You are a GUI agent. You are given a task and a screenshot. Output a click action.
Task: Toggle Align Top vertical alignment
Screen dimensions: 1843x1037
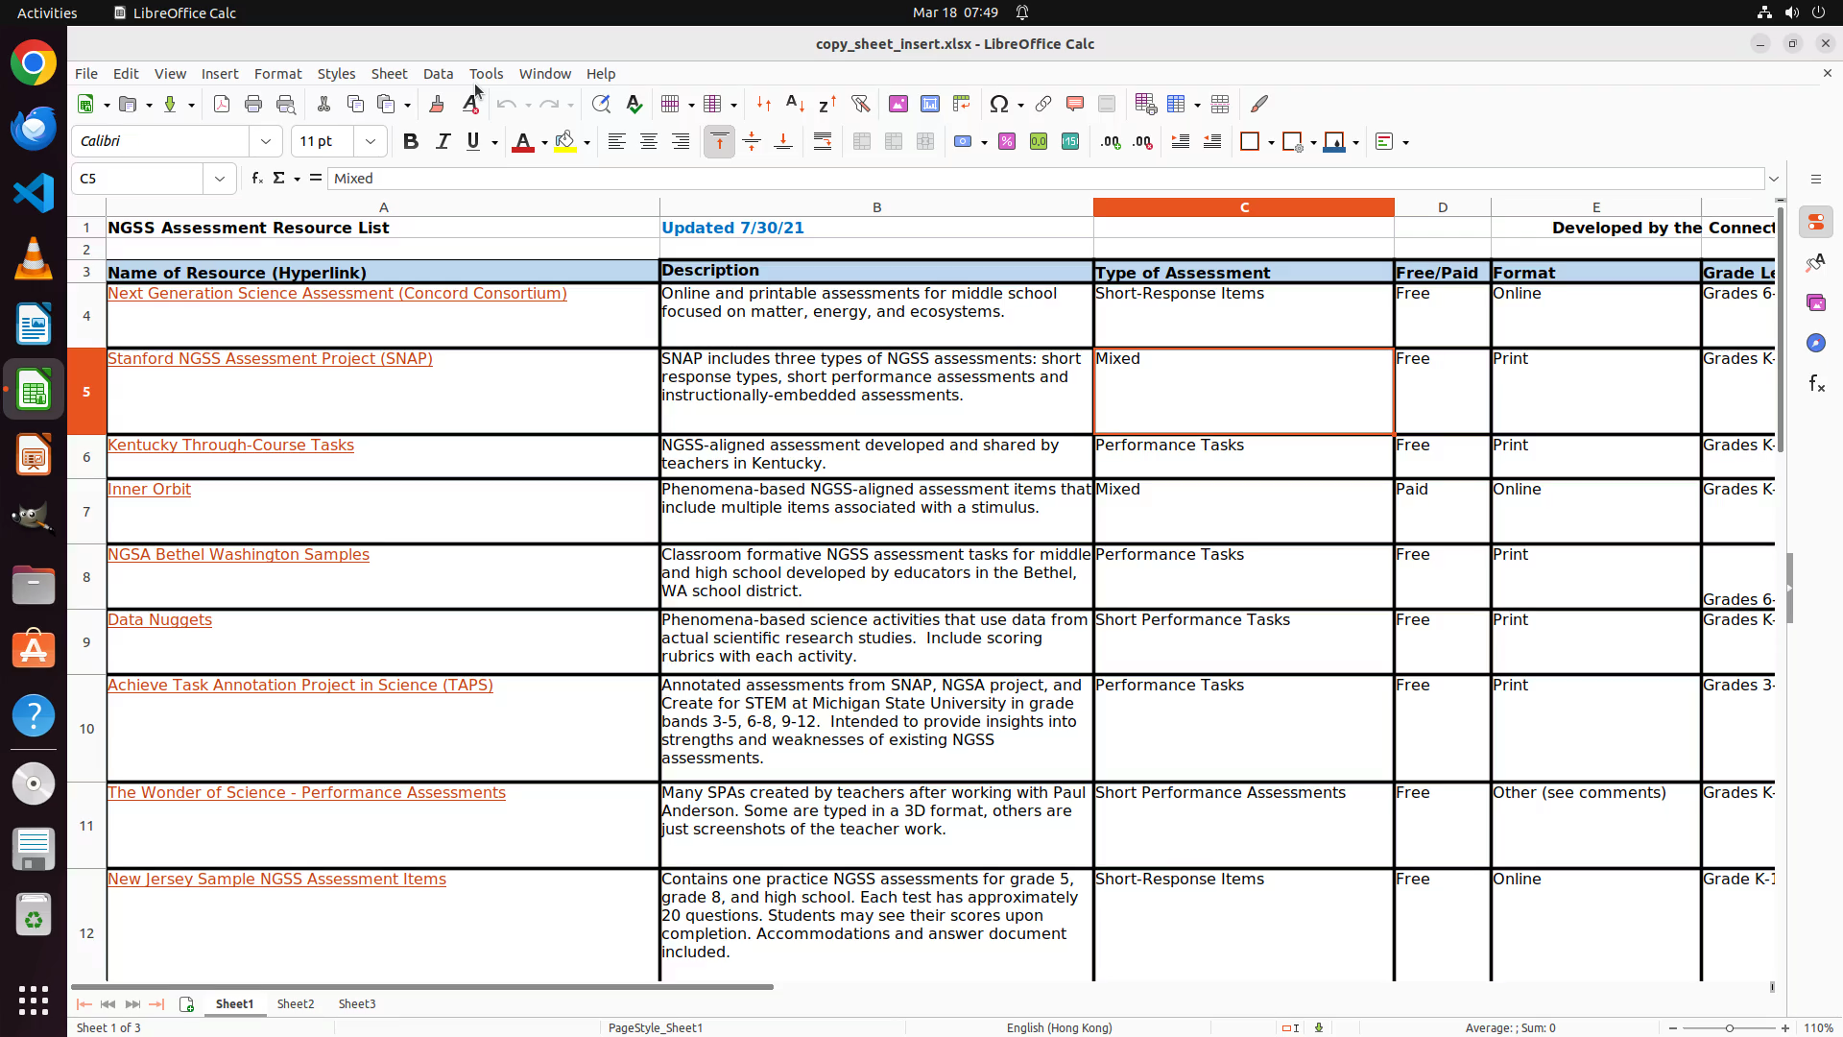pos(719,142)
